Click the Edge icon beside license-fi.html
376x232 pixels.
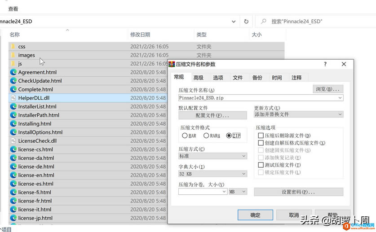[x=13, y=192]
